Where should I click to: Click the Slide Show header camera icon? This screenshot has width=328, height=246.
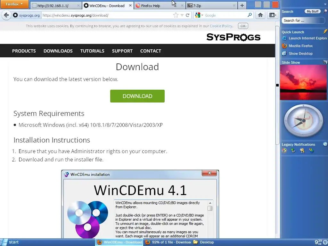click(325, 62)
